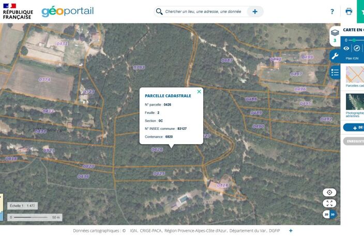Click parcel label 0793 on map

point(139,68)
